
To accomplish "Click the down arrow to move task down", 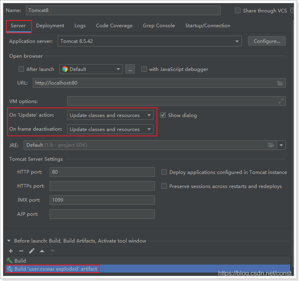I will click(x=52, y=251).
